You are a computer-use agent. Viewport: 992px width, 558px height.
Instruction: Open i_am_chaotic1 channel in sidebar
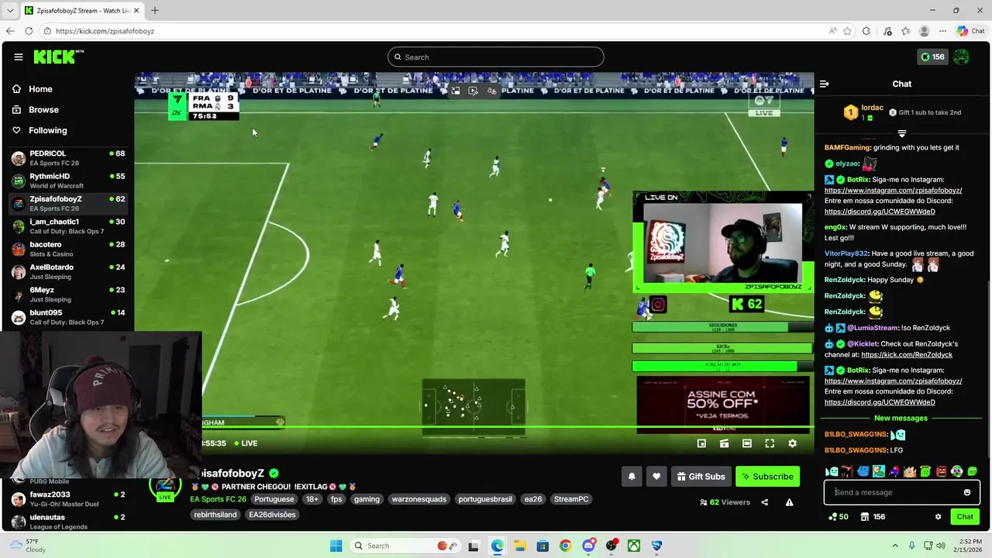pos(68,226)
